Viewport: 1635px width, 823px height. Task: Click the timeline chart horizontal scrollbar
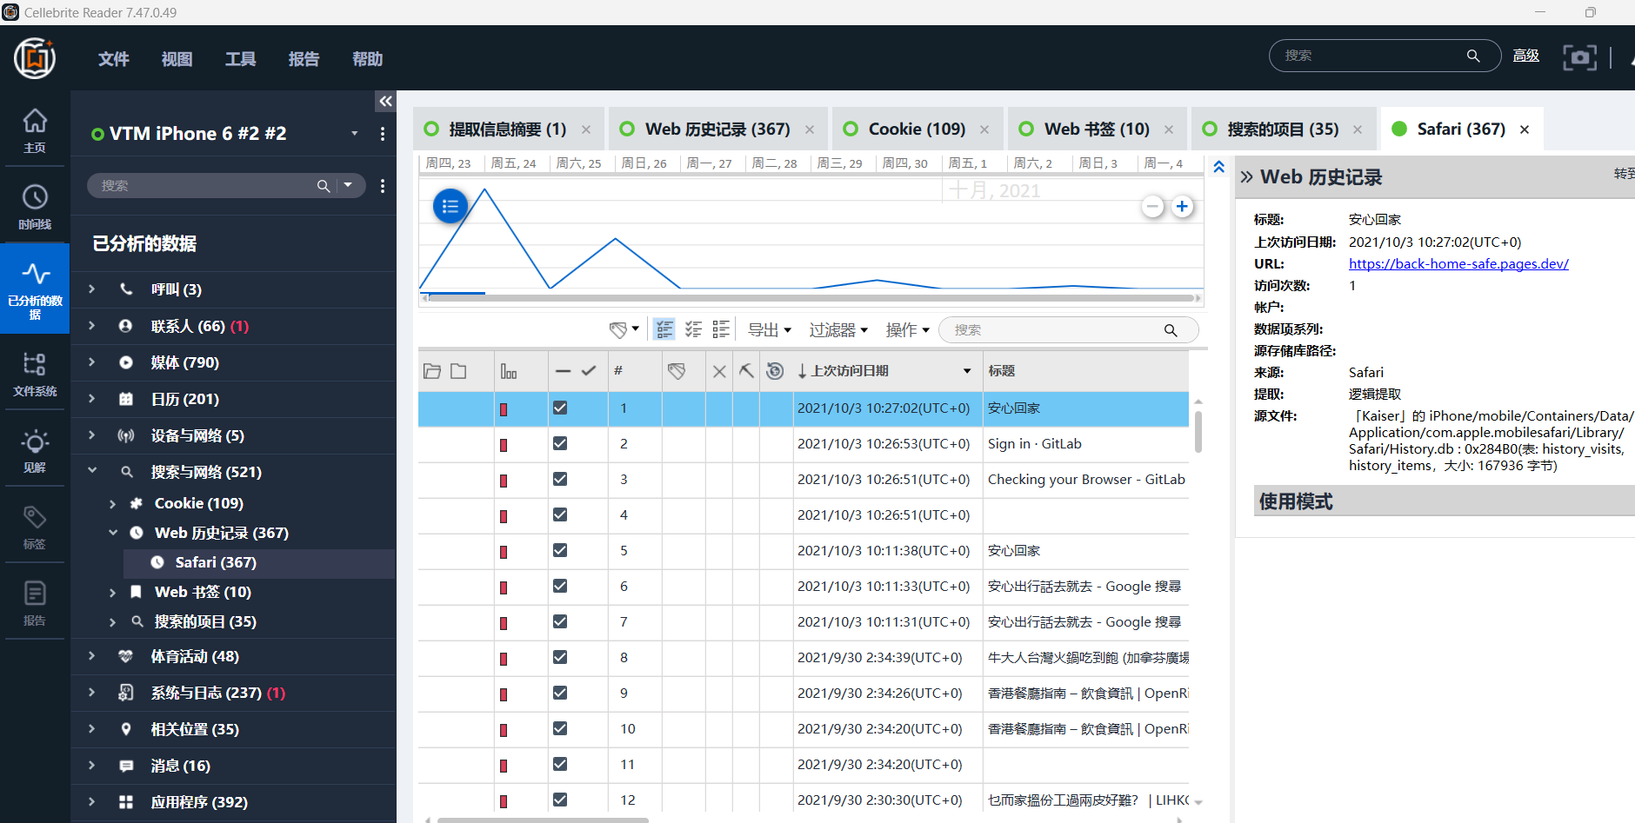(811, 298)
